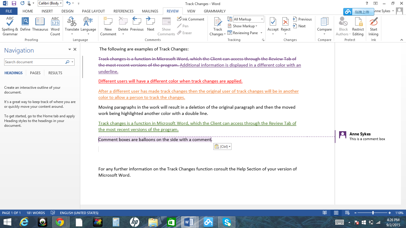
Task: Switch to the GRAMMARLY ribbon tab
Action: pos(214,11)
